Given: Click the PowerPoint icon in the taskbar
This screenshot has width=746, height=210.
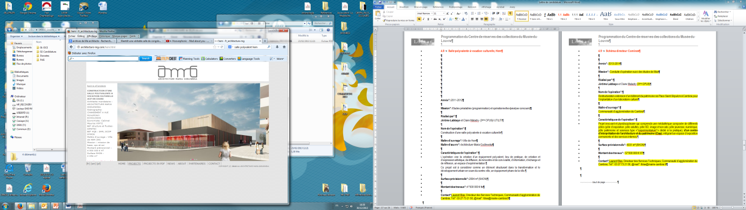Looking at the screenshot, I should [x=55, y=206].
